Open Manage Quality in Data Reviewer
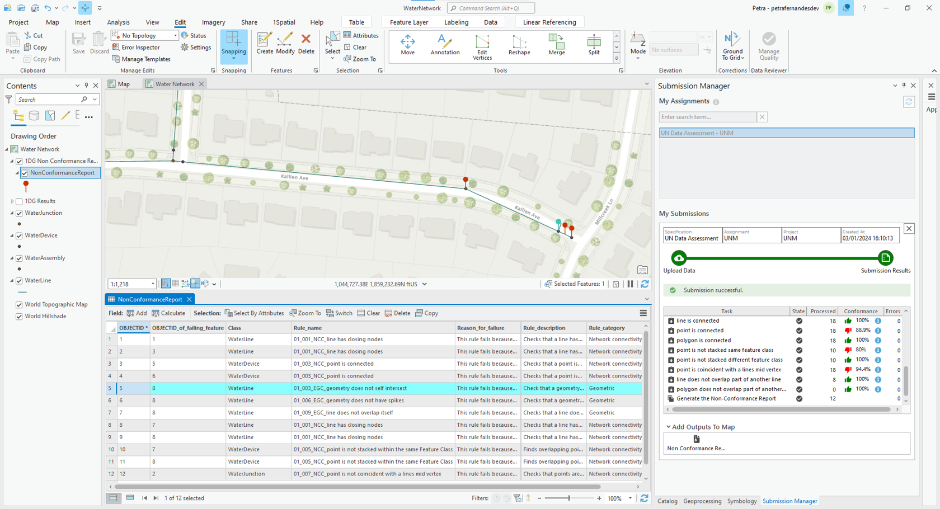940x509 pixels. point(768,46)
